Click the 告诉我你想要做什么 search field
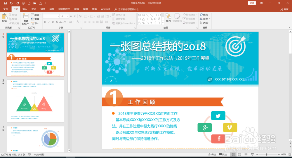 click(127, 9)
